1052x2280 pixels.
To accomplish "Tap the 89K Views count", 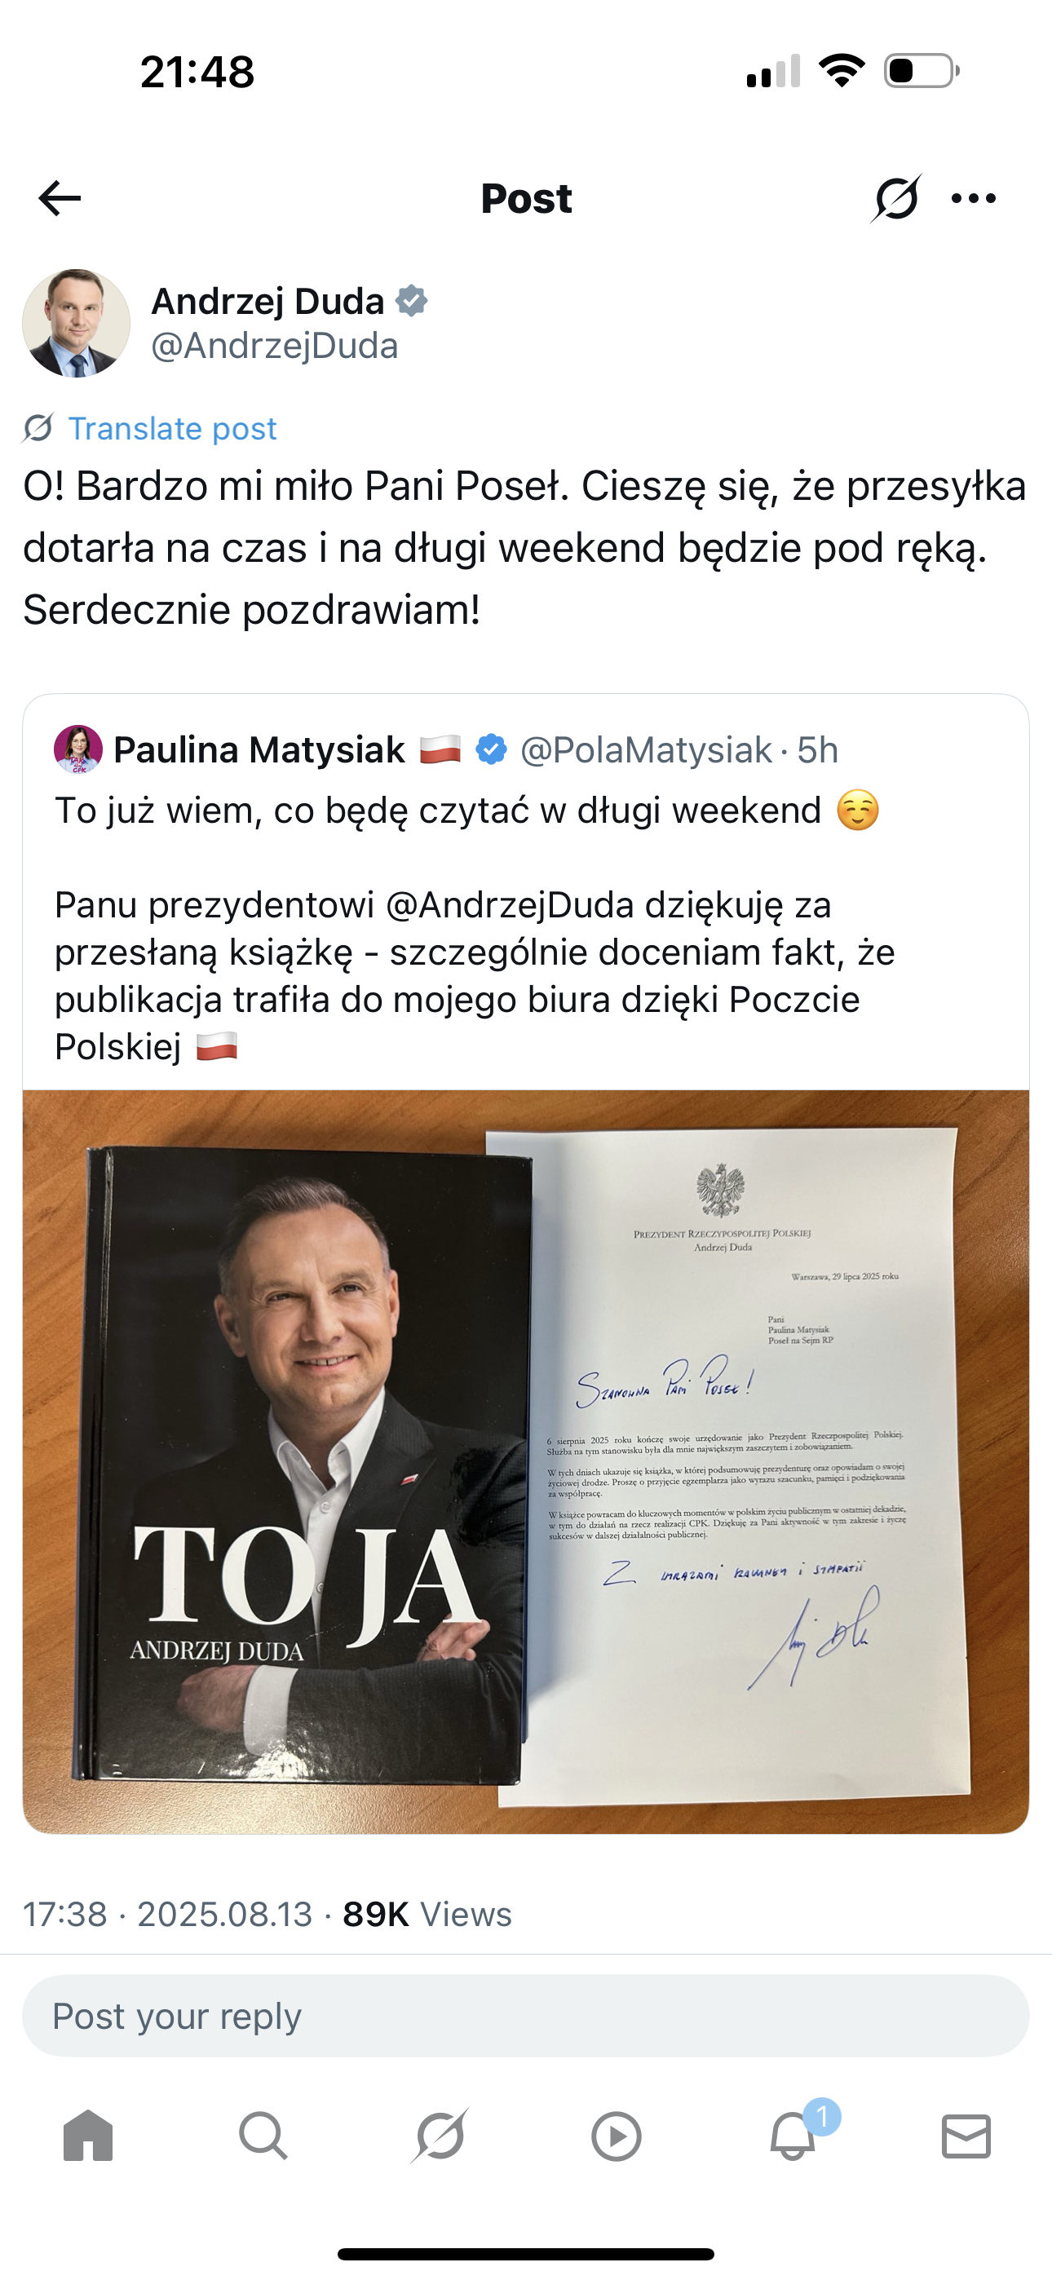I will 427,1915.
